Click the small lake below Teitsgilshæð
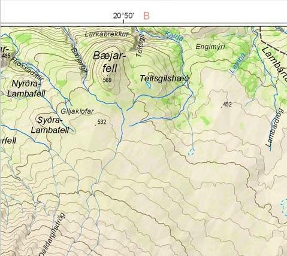 pyautogui.click(x=148, y=86)
